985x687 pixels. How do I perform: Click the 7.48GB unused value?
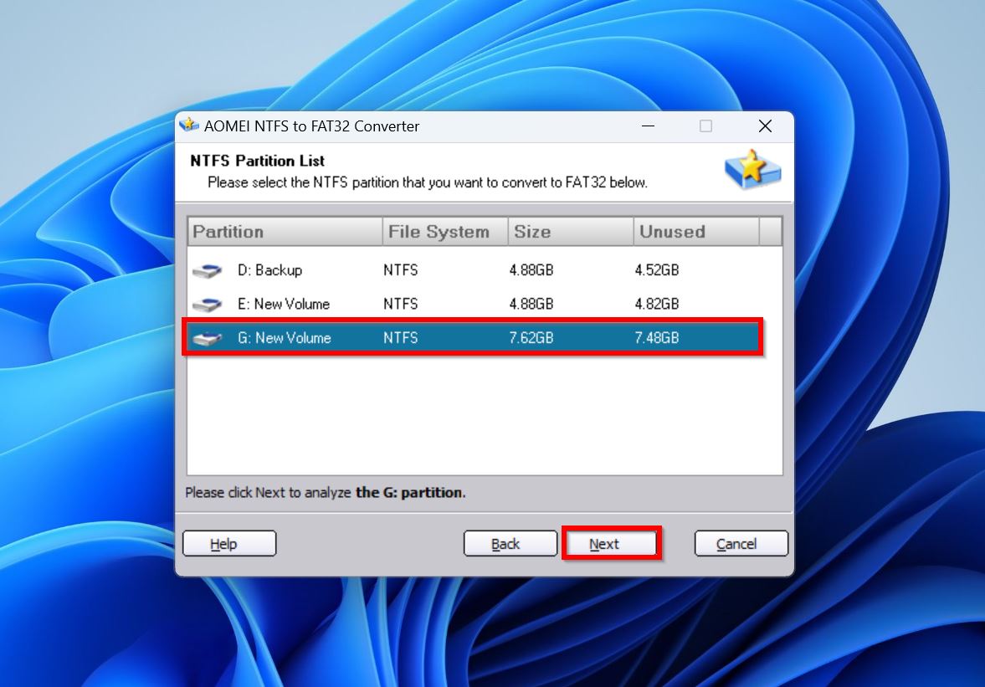pyautogui.click(x=656, y=338)
